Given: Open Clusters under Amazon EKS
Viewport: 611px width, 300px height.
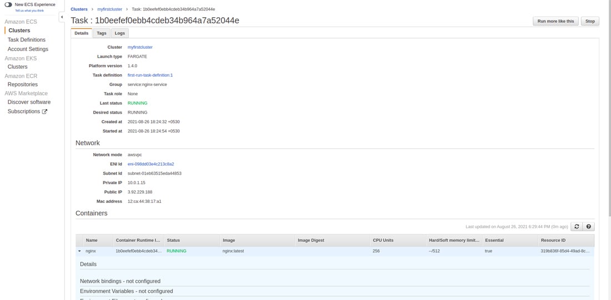Looking at the screenshot, I should point(18,67).
